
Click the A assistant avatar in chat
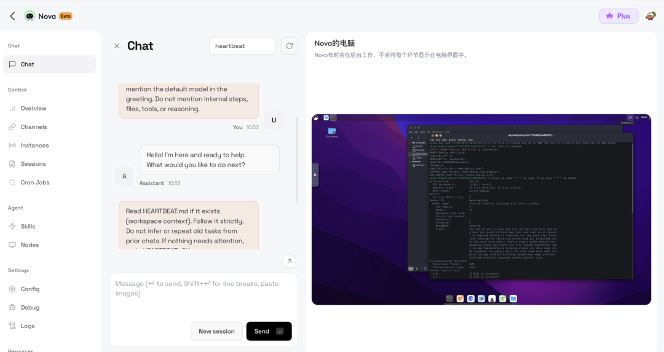click(x=124, y=176)
